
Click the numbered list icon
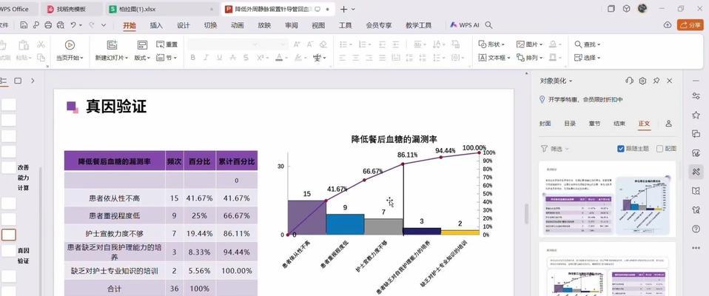(364, 44)
